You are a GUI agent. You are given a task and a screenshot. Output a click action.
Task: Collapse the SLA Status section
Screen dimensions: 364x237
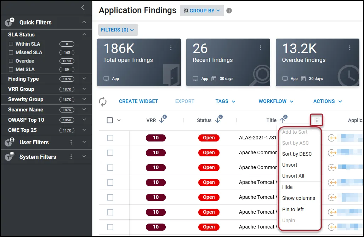[x=84, y=34]
